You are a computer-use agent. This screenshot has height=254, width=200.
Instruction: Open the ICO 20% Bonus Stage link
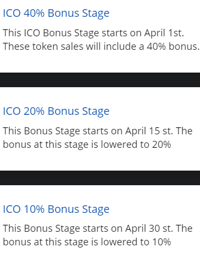tap(56, 112)
